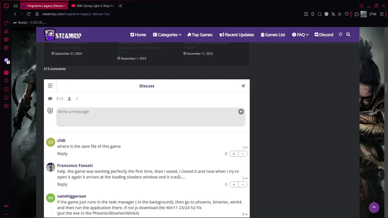The height and width of the screenshot is (218, 388).
Task: Click the address bar URL
Action: 76,14
